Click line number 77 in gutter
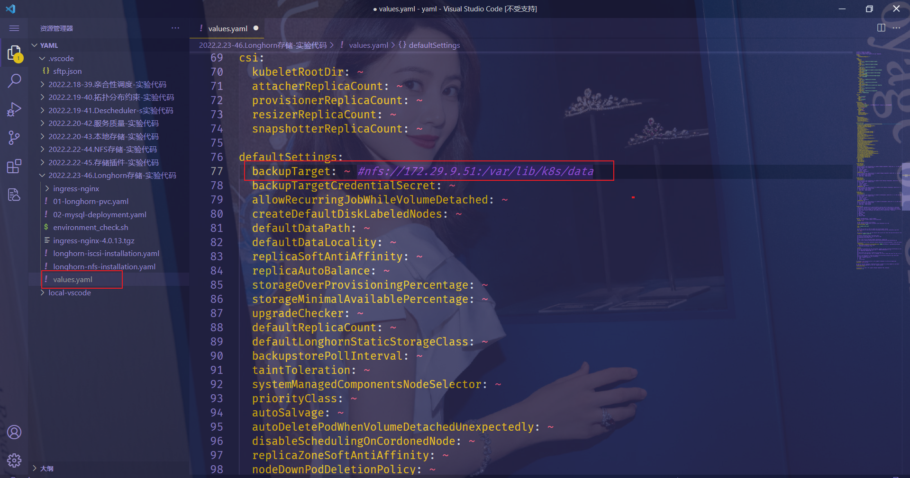This screenshot has width=910, height=478. coord(217,171)
